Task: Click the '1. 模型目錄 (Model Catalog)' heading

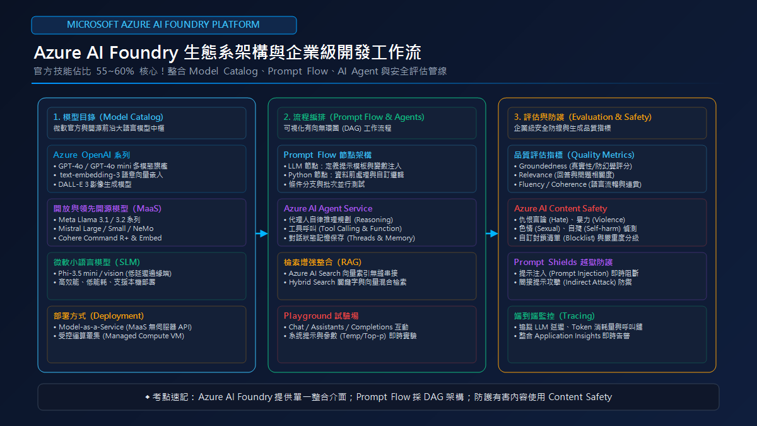Action: point(108,117)
